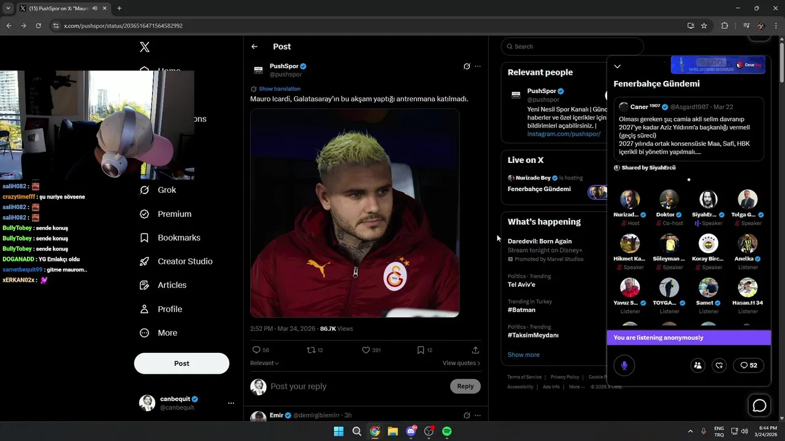This screenshot has width=785, height=441.
Task: Open the canbequit account menu dots
Action: [231, 403]
